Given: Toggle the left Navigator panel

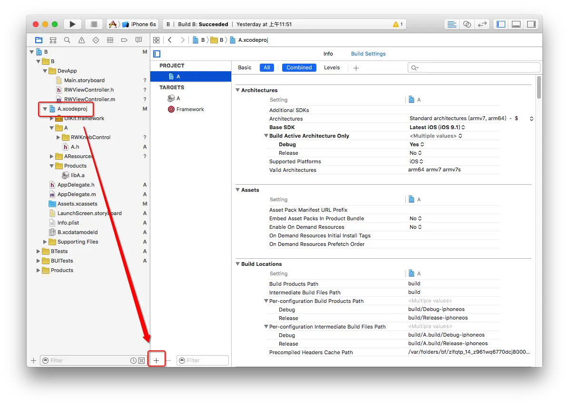Looking at the screenshot, I should pyautogui.click(x=501, y=24).
